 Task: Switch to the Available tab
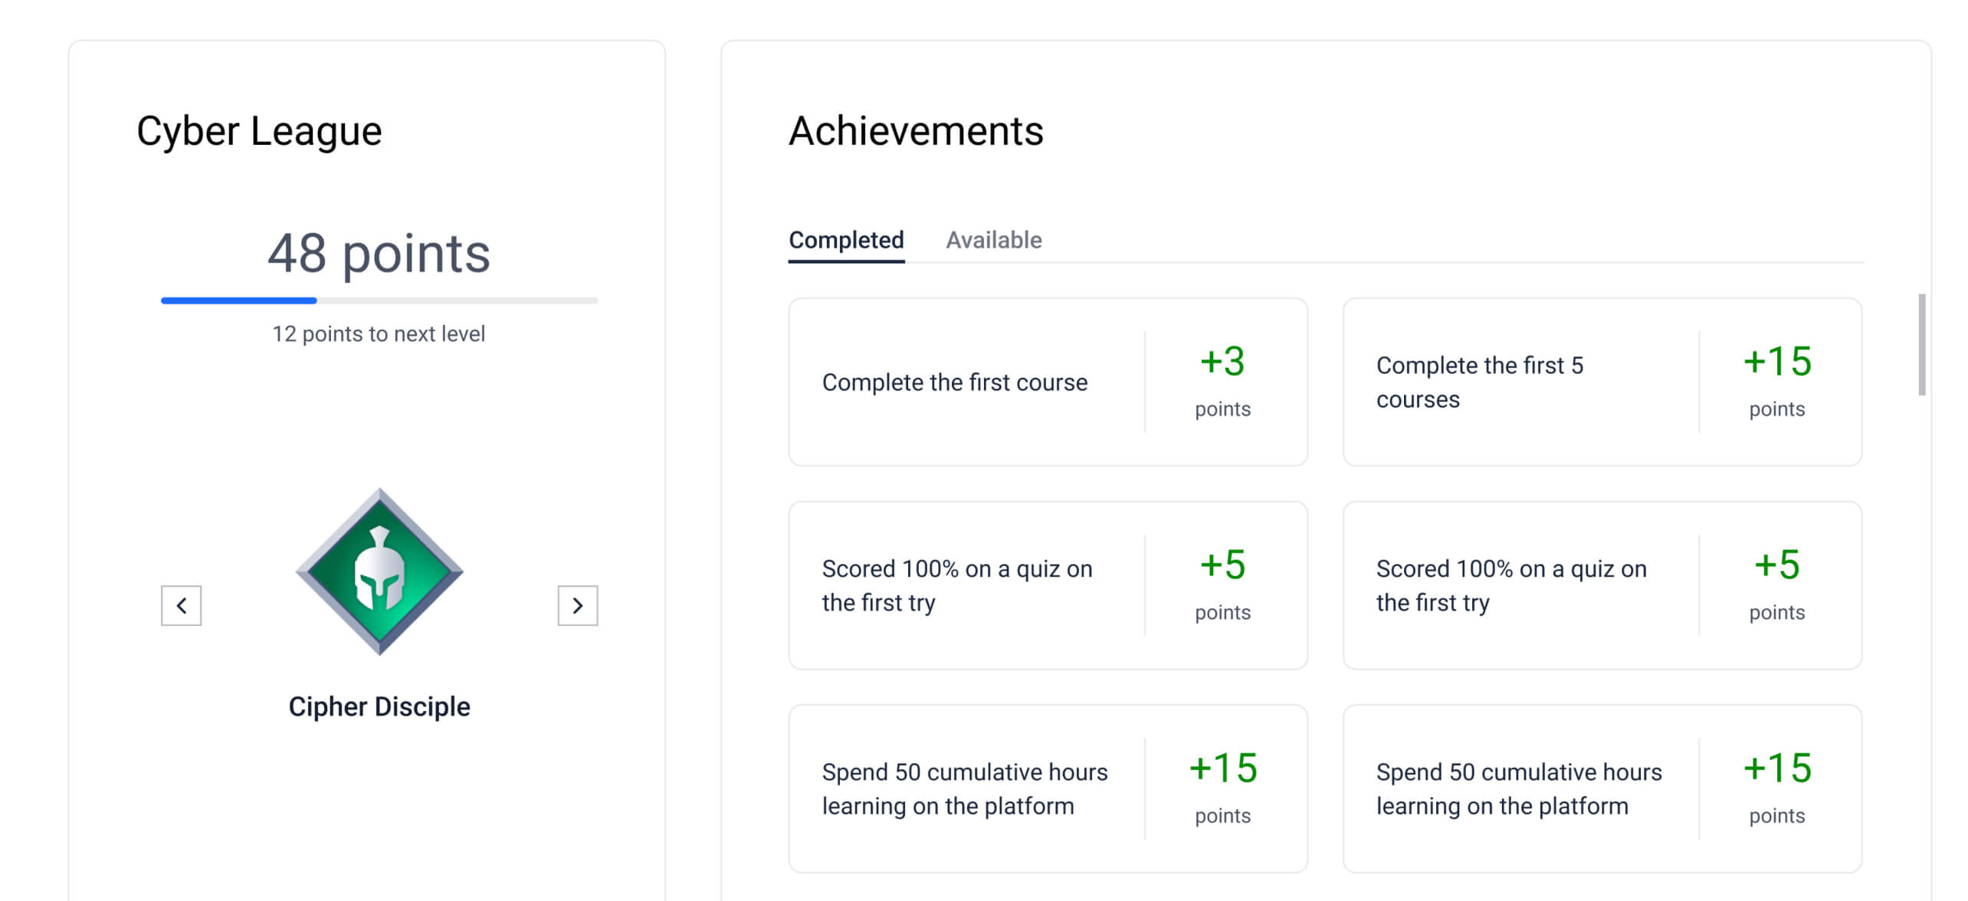pos(993,240)
